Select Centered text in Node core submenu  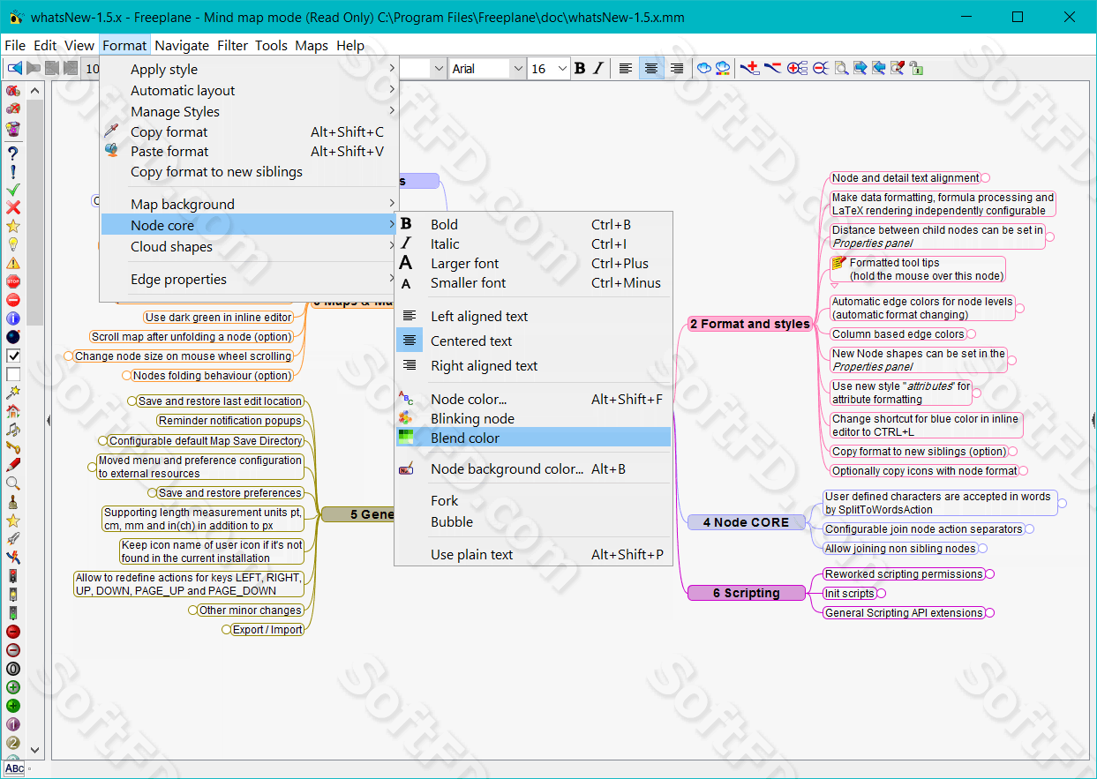tap(533, 341)
